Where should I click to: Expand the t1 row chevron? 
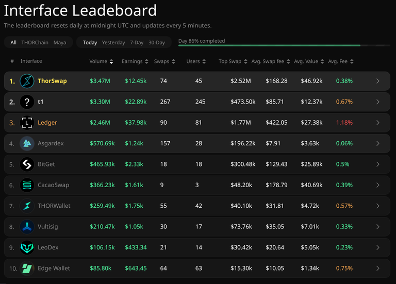[378, 102]
